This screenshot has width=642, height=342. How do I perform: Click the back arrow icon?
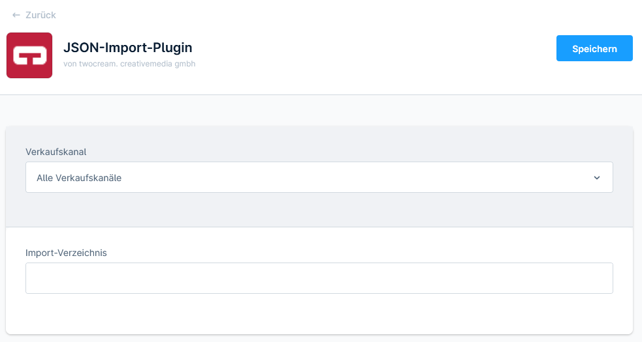coord(16,15)
